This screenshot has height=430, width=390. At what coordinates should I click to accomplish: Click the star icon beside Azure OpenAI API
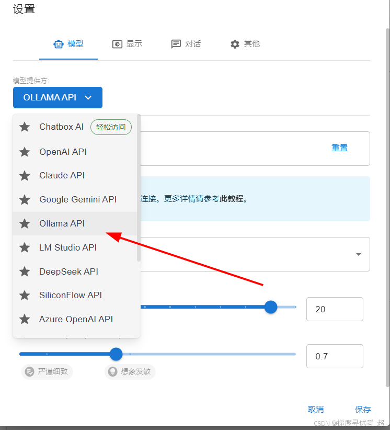point(25,319)
